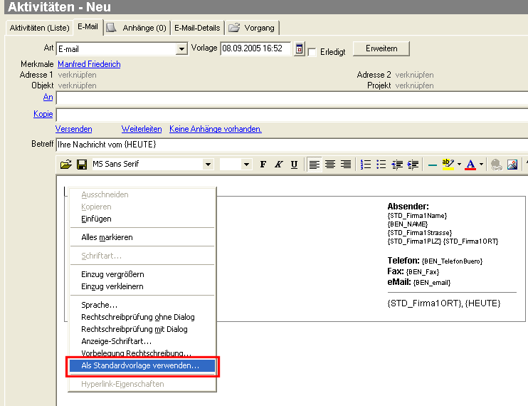Screen dimensions: 528x406
Task: Click the Kopie link
Action: click(43, 114)
